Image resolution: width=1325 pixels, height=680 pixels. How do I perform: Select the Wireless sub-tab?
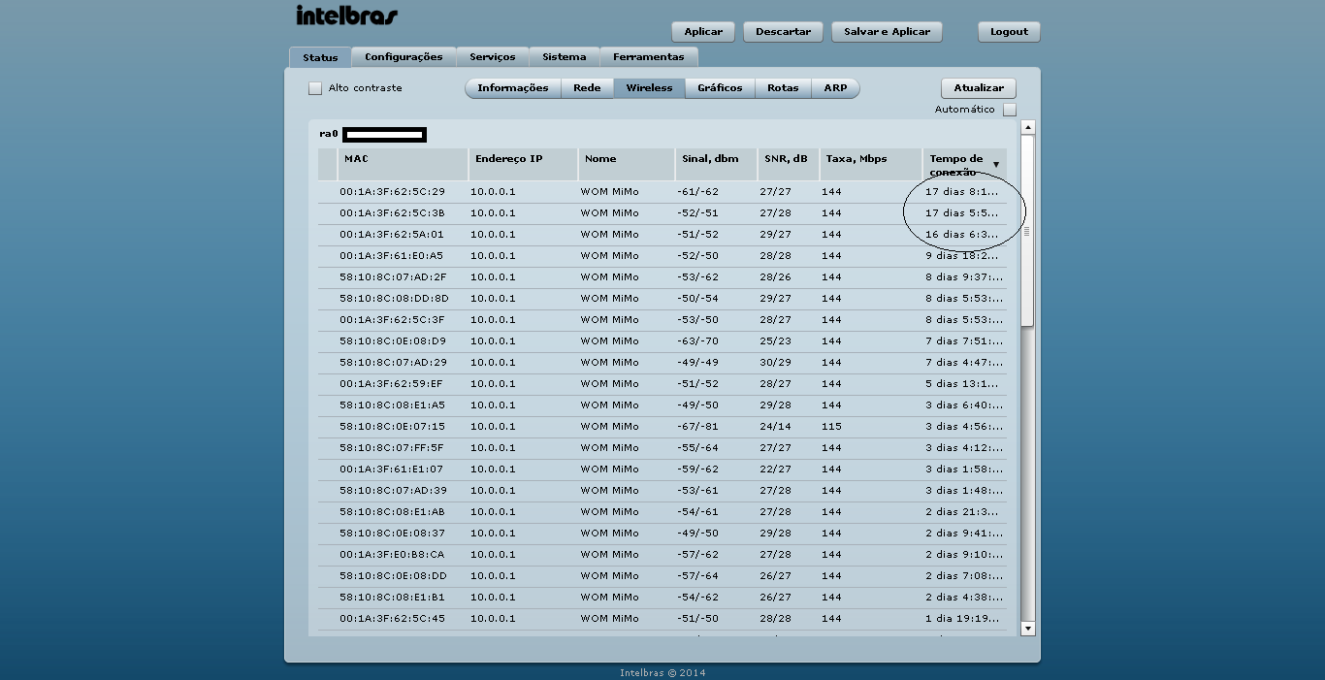(649, 88)
